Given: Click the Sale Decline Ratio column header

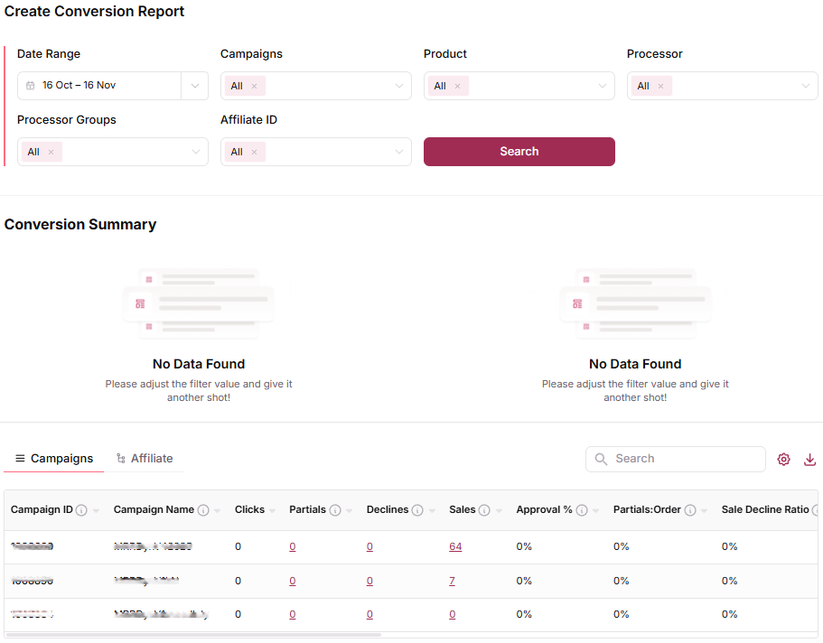Looking at the screenshot, I should pos(765,509).
